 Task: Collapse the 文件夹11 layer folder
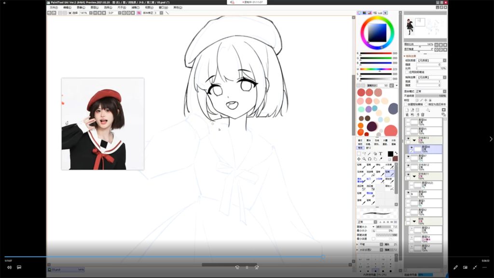[x=414, y=175]
